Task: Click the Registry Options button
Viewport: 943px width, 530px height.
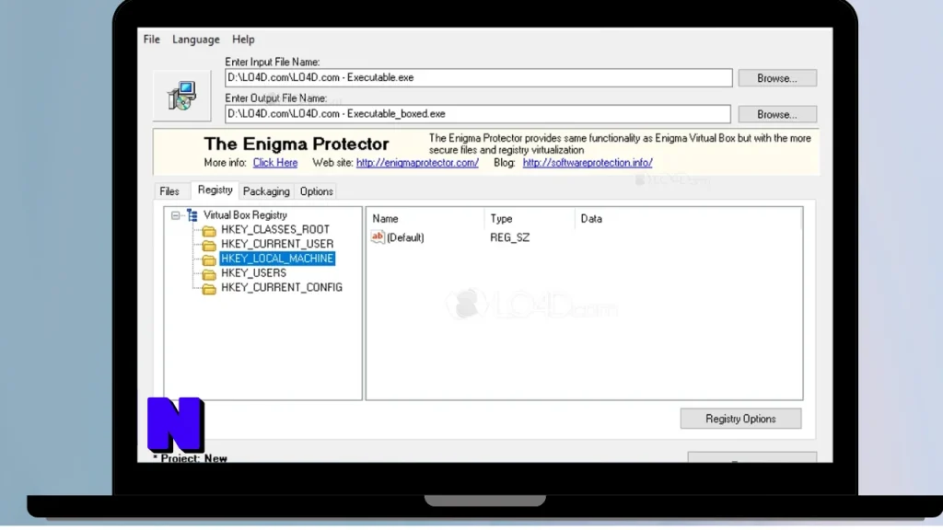Action: tap(740, 419)
